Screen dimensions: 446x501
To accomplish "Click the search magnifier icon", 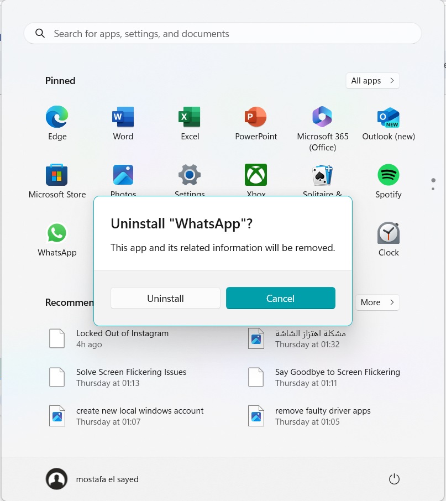I will tap(40, 33).
